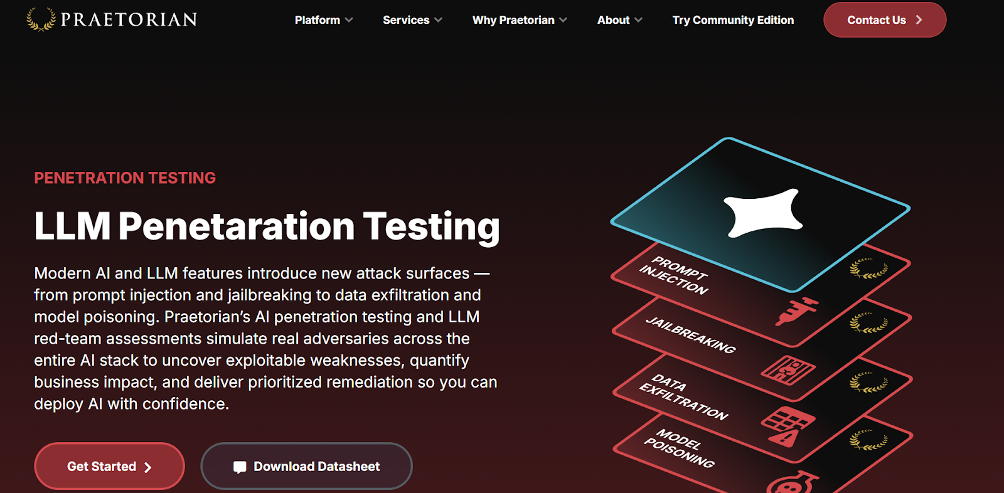Expand the Why Praetorian chevron arrow
The image size is (1004, 493).
coord(563,20)
